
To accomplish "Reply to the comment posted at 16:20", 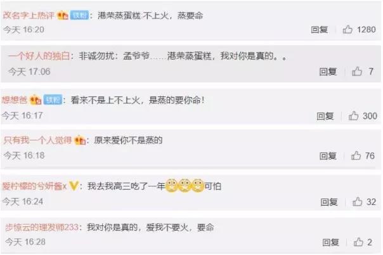I will (319, 30).
